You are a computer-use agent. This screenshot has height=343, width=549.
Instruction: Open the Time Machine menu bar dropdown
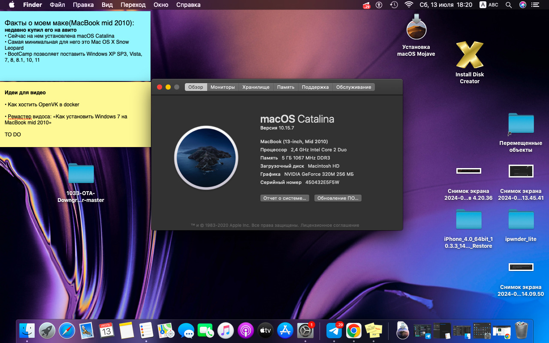pos(394,5)
